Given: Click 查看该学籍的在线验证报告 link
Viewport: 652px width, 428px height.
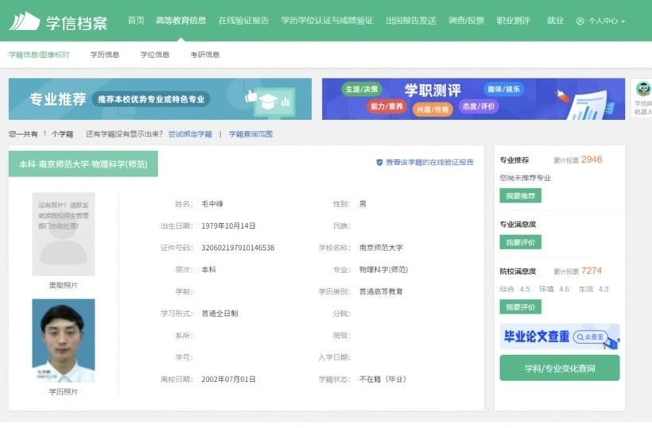Looking at the screenshot, I should tap(429, 162).
